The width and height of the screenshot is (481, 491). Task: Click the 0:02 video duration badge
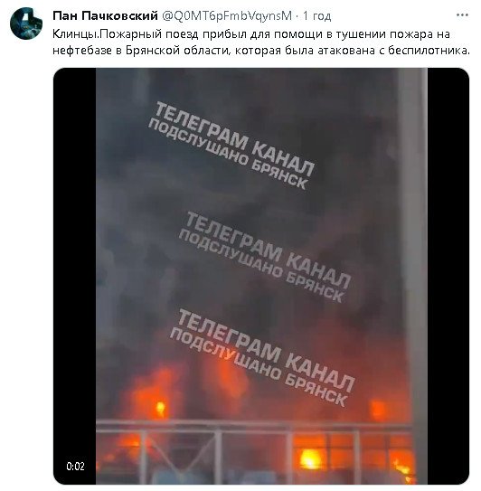coord(75,467)
